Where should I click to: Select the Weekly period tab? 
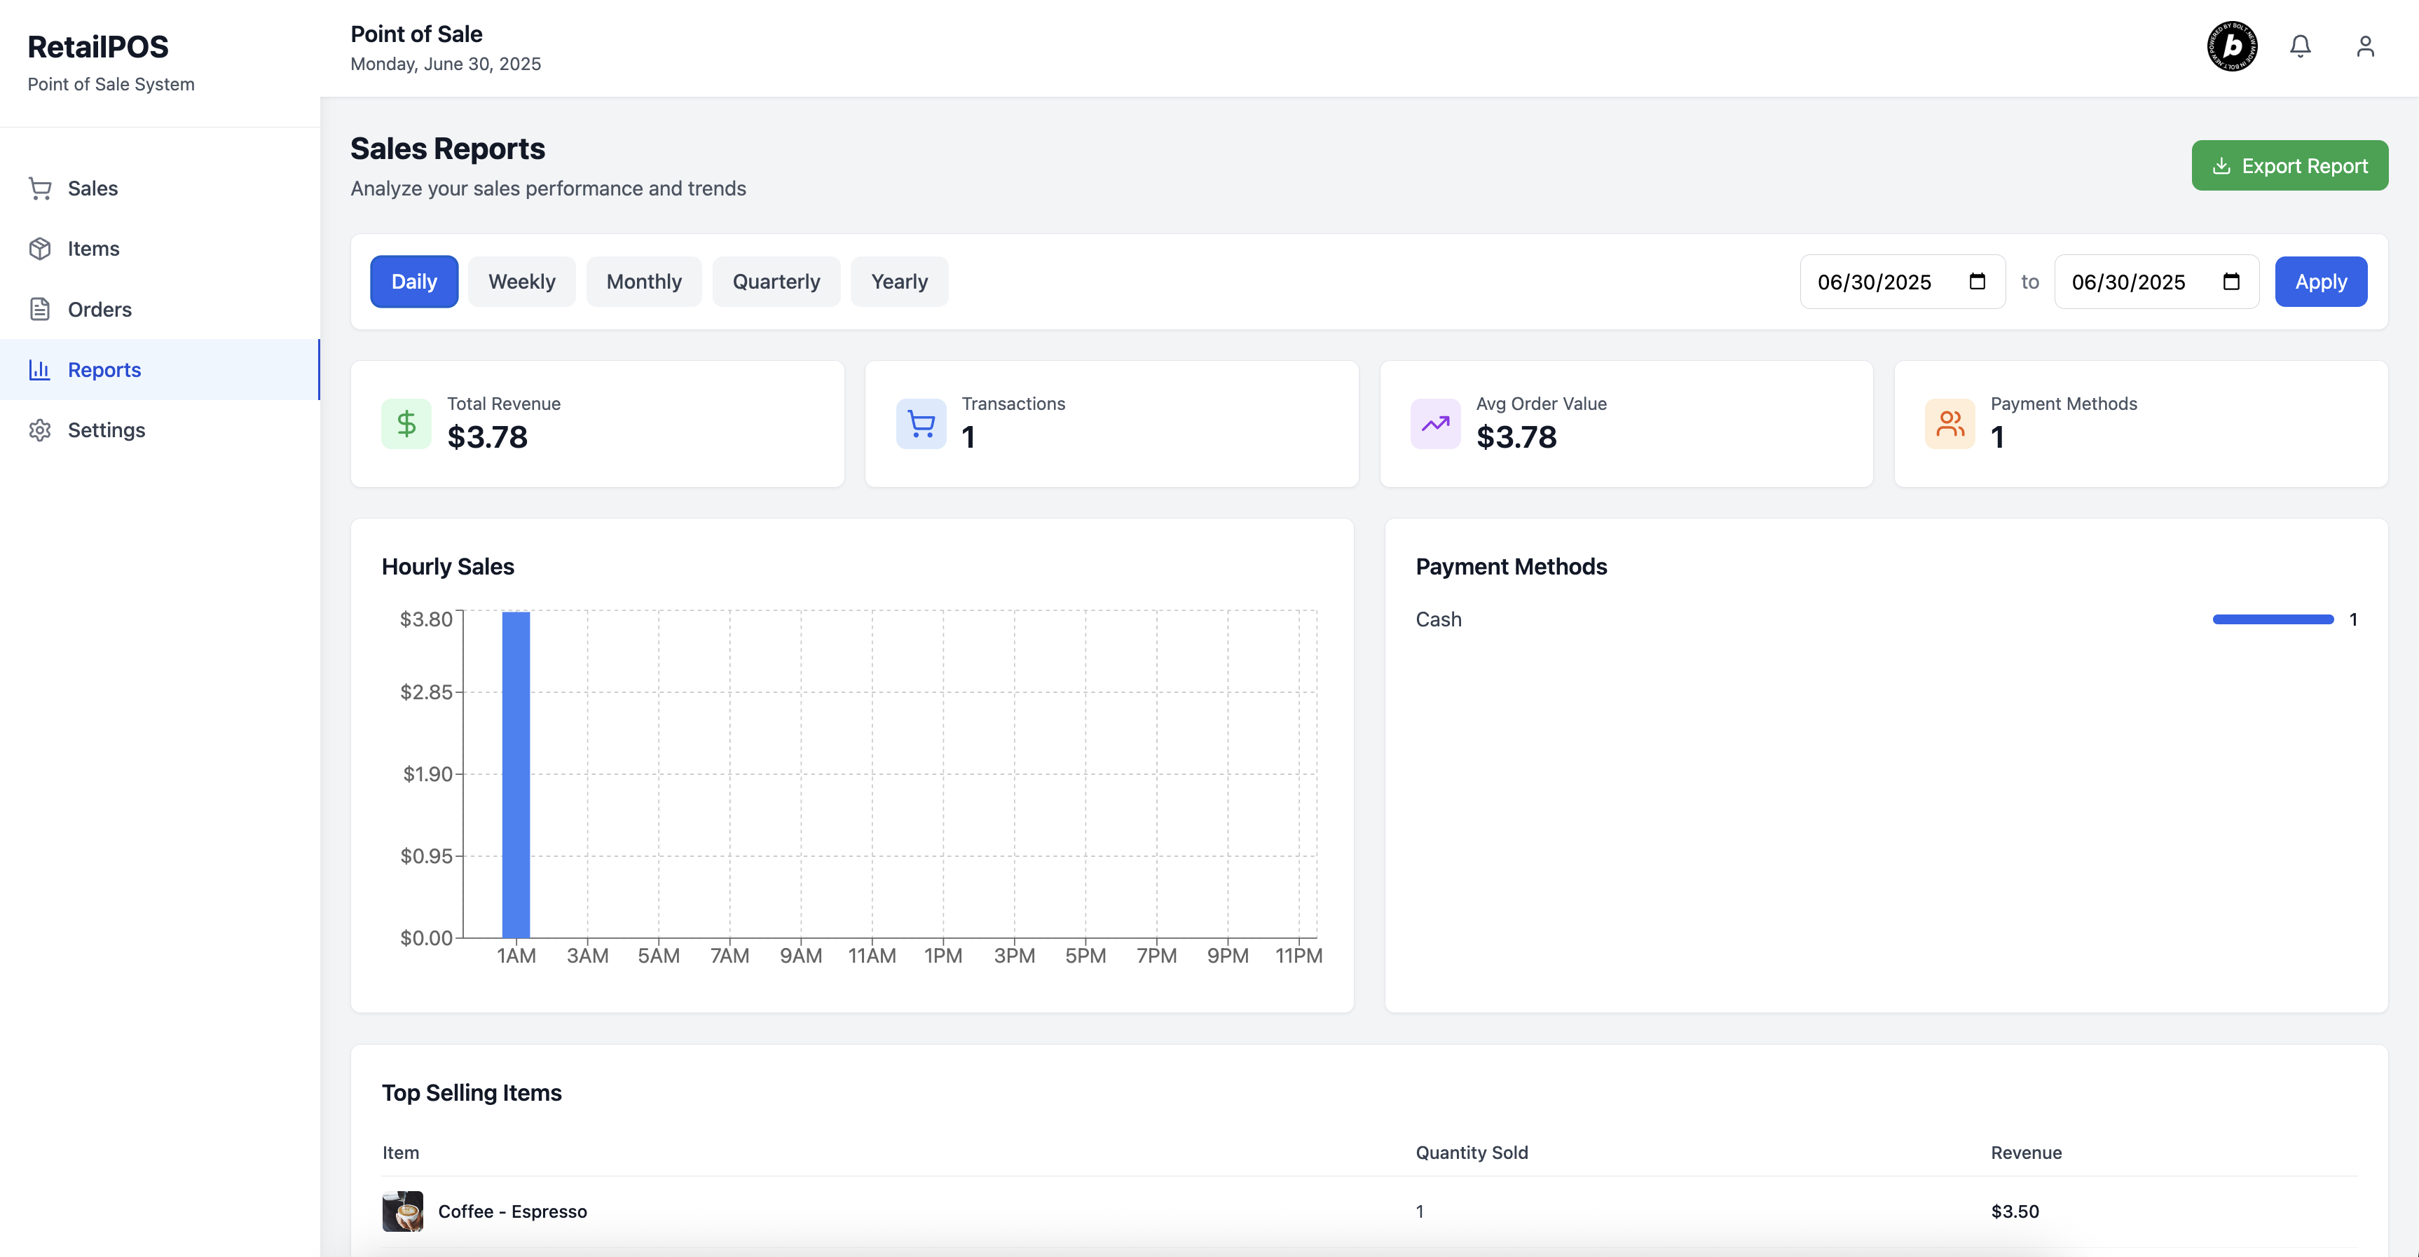click(x=521, y=282)
